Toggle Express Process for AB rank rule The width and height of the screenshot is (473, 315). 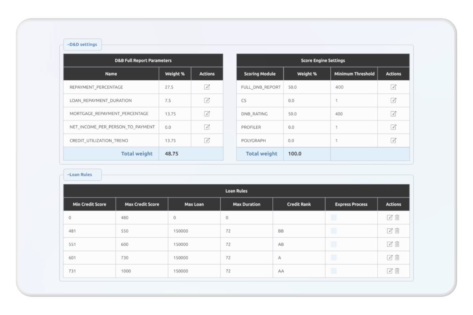pos(334,244)
